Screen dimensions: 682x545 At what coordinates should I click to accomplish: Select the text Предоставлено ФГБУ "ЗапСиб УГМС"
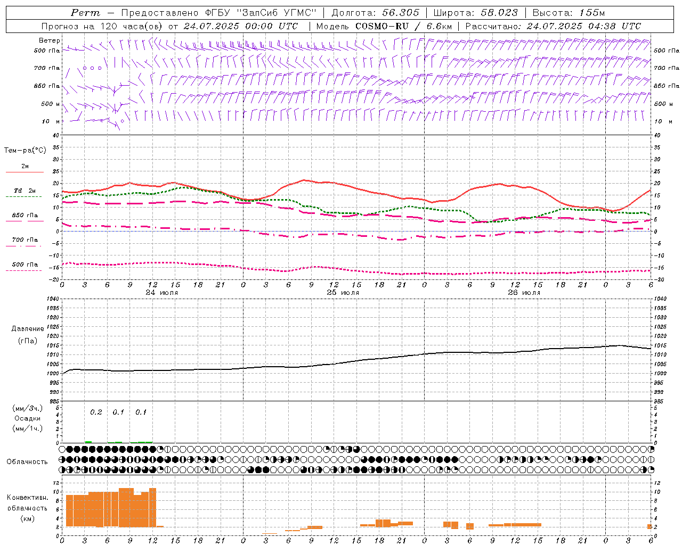pyautogui.click(x=220, y=13)
